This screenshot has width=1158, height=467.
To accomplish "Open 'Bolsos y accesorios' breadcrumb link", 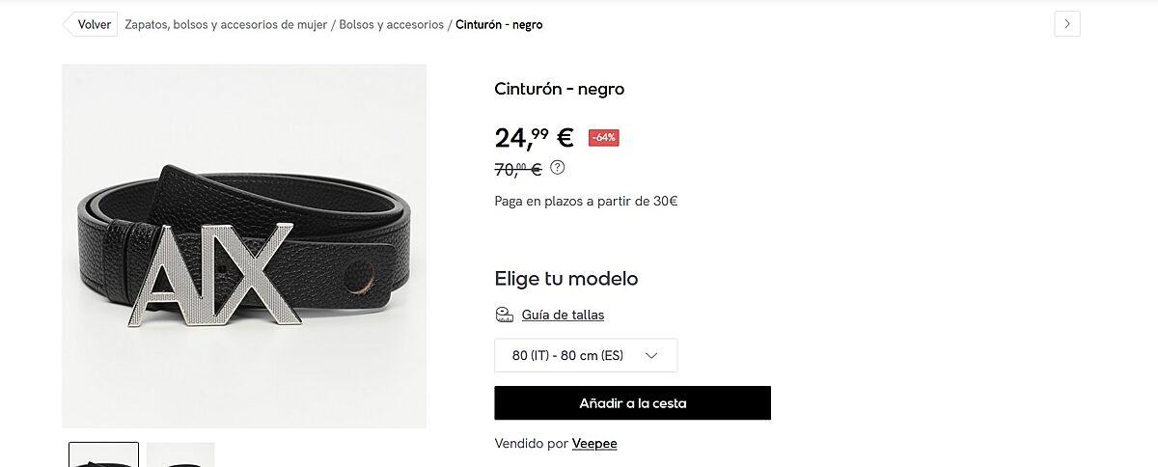I will (391, 25).
